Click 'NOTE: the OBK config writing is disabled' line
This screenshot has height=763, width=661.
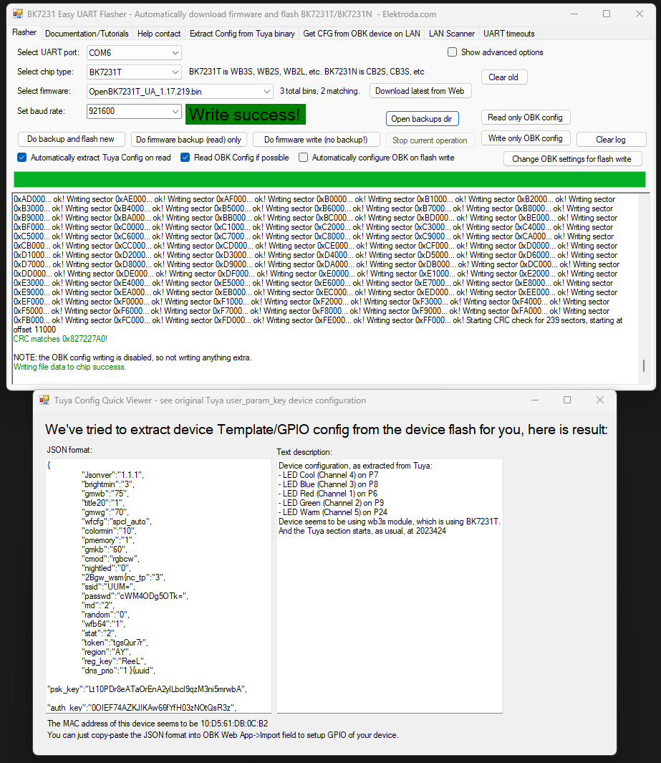[x=132, y=357]
